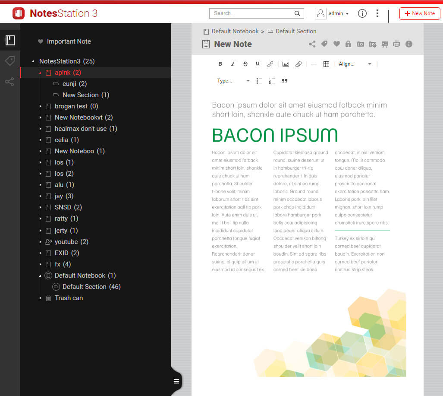
Task: Select the eunji section
Action: coord(75,84)
